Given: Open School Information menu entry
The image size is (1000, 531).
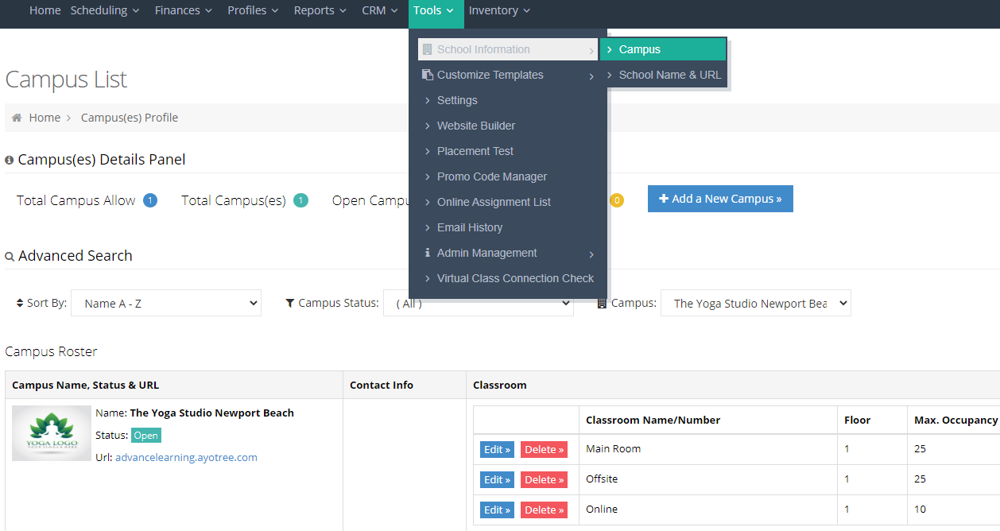Looking at the screenshot, I should (508, 49).
